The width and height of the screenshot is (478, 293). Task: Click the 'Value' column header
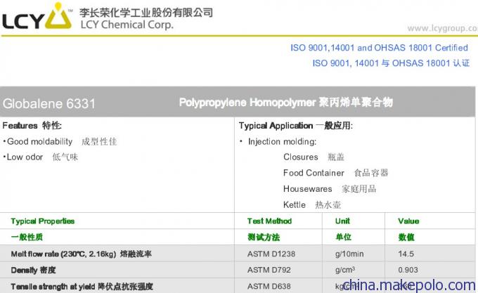click(x=408, y=221)
